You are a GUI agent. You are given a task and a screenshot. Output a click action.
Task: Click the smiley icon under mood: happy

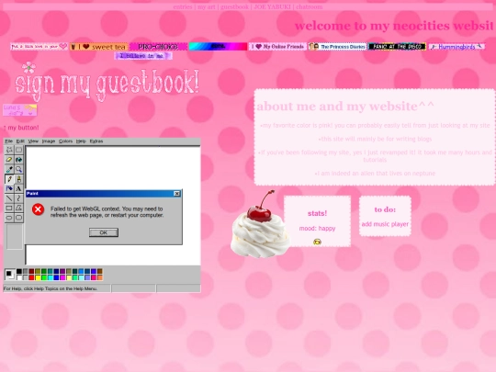click(x=317, y=242)
